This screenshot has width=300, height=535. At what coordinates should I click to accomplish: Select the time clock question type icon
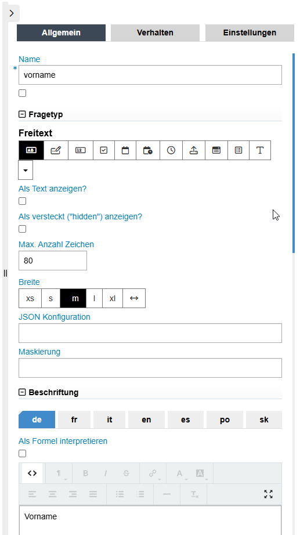coord(171,150)
